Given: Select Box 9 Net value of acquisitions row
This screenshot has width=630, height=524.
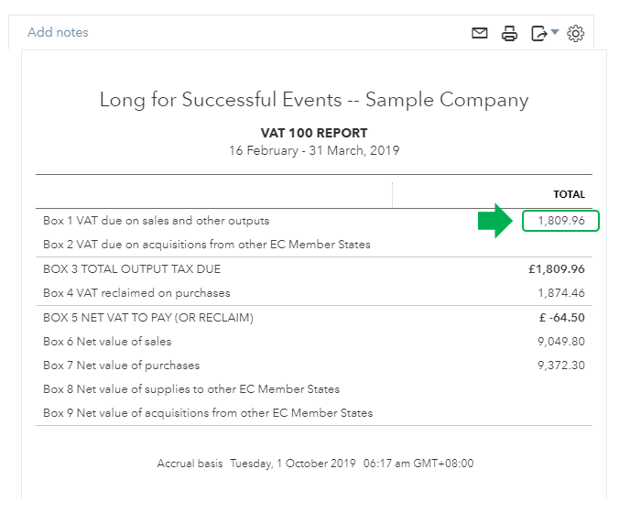Looking at the screenshot, I should click(x=208, y=413).
